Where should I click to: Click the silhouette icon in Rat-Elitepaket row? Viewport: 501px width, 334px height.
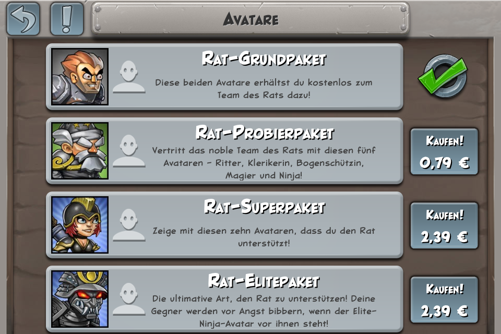pos(129,299)
